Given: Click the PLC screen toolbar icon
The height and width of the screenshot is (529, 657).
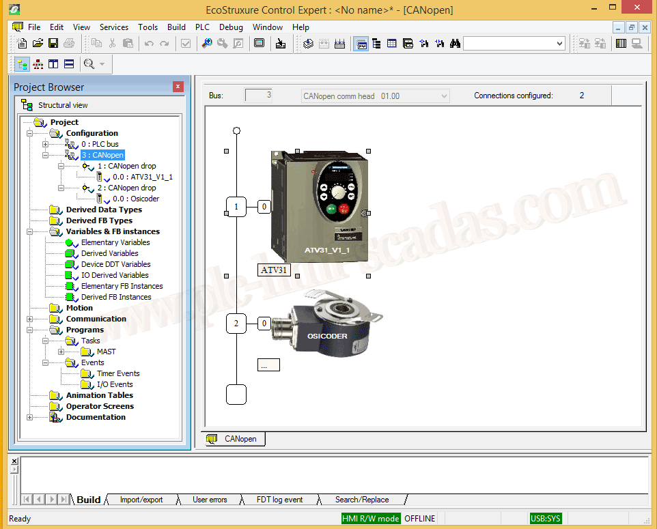Looking at the screenshot, I should 260,44.
